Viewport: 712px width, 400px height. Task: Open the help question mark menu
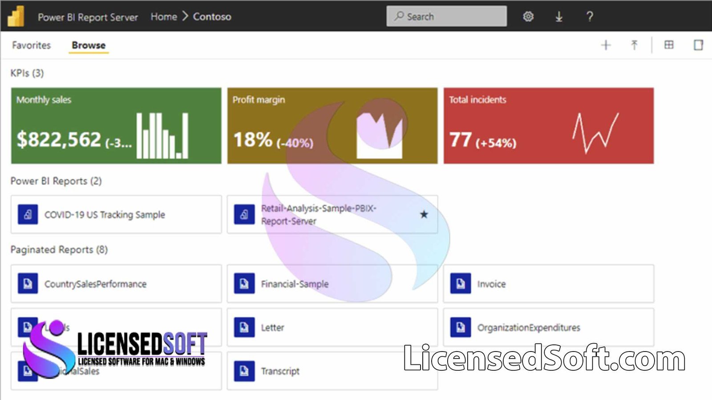coord(590,16)
